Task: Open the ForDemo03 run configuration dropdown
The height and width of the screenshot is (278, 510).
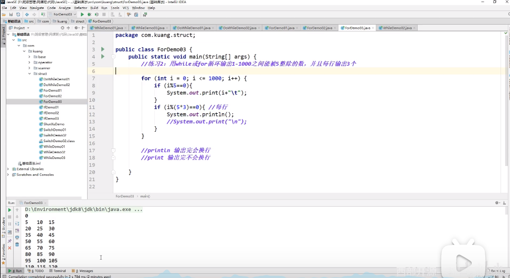Action: [62, 14]
